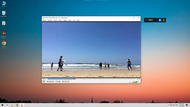The width and height of the screenshot is (190, 107).
Task: Pause the video playback
Action: click(x=44, y=82)
